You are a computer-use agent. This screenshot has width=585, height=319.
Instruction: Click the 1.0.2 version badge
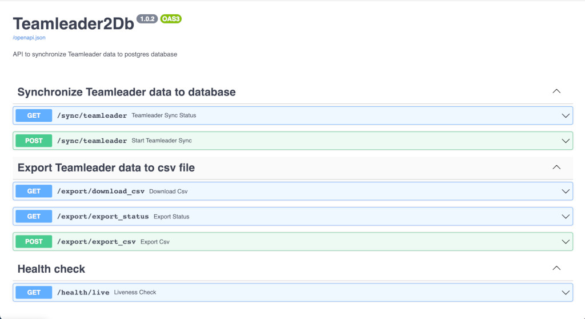147,19
